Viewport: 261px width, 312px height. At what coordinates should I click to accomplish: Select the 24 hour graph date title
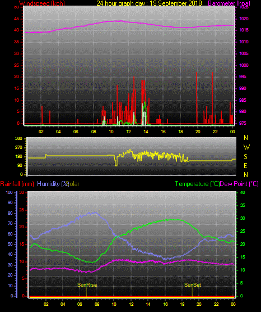pos(149,3)
